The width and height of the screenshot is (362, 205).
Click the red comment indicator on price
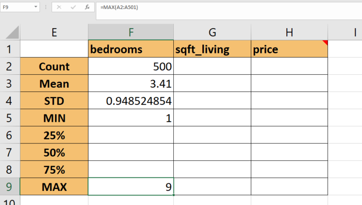click(325, 43)
